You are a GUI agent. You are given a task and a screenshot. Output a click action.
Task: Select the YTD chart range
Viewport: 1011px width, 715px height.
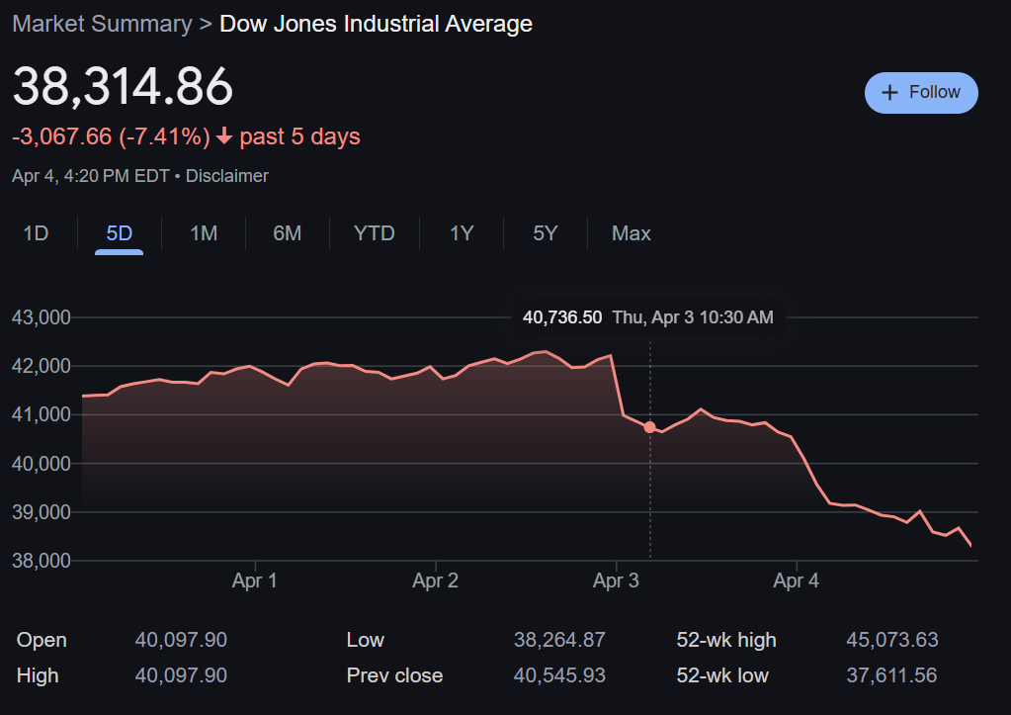pos(374,233)
